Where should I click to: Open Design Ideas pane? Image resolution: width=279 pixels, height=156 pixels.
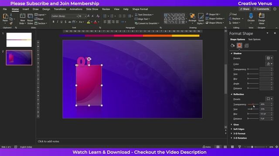pyautogui.click(x=262, y=19)
